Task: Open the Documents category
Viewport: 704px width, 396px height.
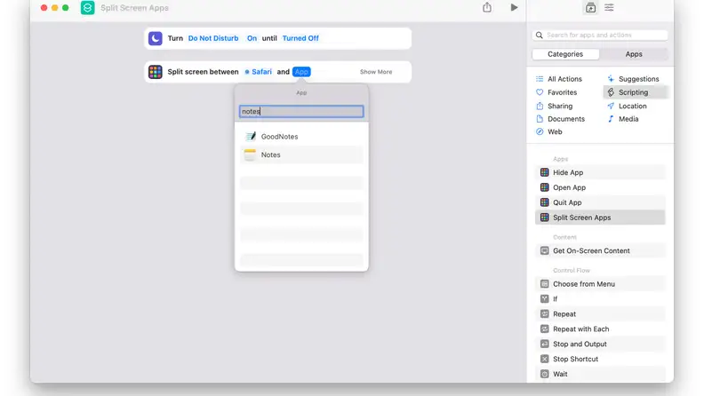Action: coord(561,119)
